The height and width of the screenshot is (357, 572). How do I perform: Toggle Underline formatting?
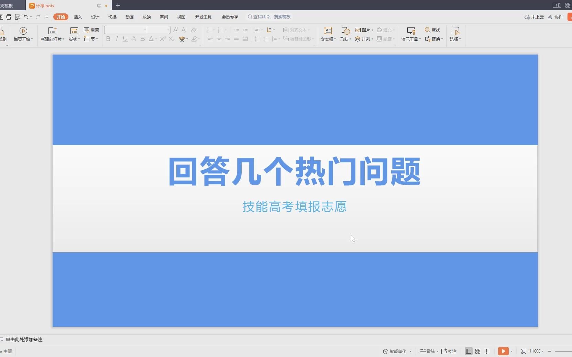[x=125, y=39]
